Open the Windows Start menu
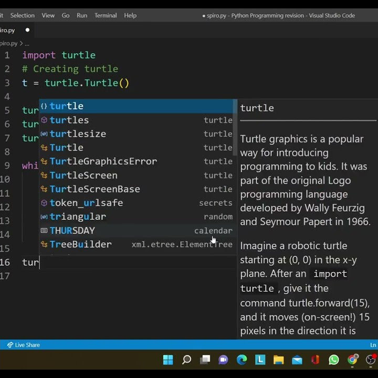Image resolution: width=378 pixels, height=378 pixels. point(168,360)
